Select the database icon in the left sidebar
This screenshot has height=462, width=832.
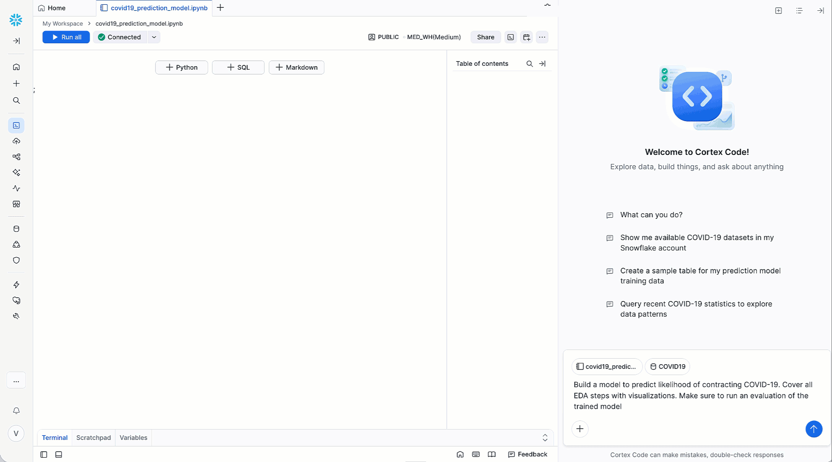pyautogui.click(x=16, y=229)
